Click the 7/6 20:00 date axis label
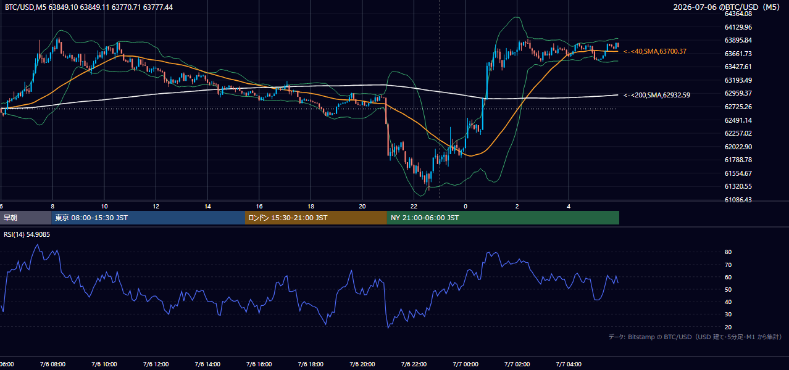 point(362,364)
